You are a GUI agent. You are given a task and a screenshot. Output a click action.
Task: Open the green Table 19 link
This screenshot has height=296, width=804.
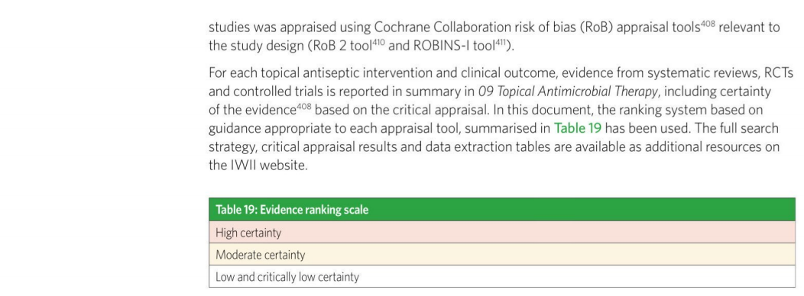(577, 128)
